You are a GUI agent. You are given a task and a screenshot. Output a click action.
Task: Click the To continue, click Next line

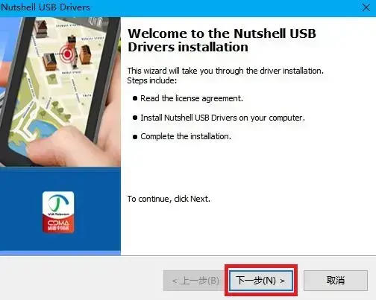pos(169,199)
